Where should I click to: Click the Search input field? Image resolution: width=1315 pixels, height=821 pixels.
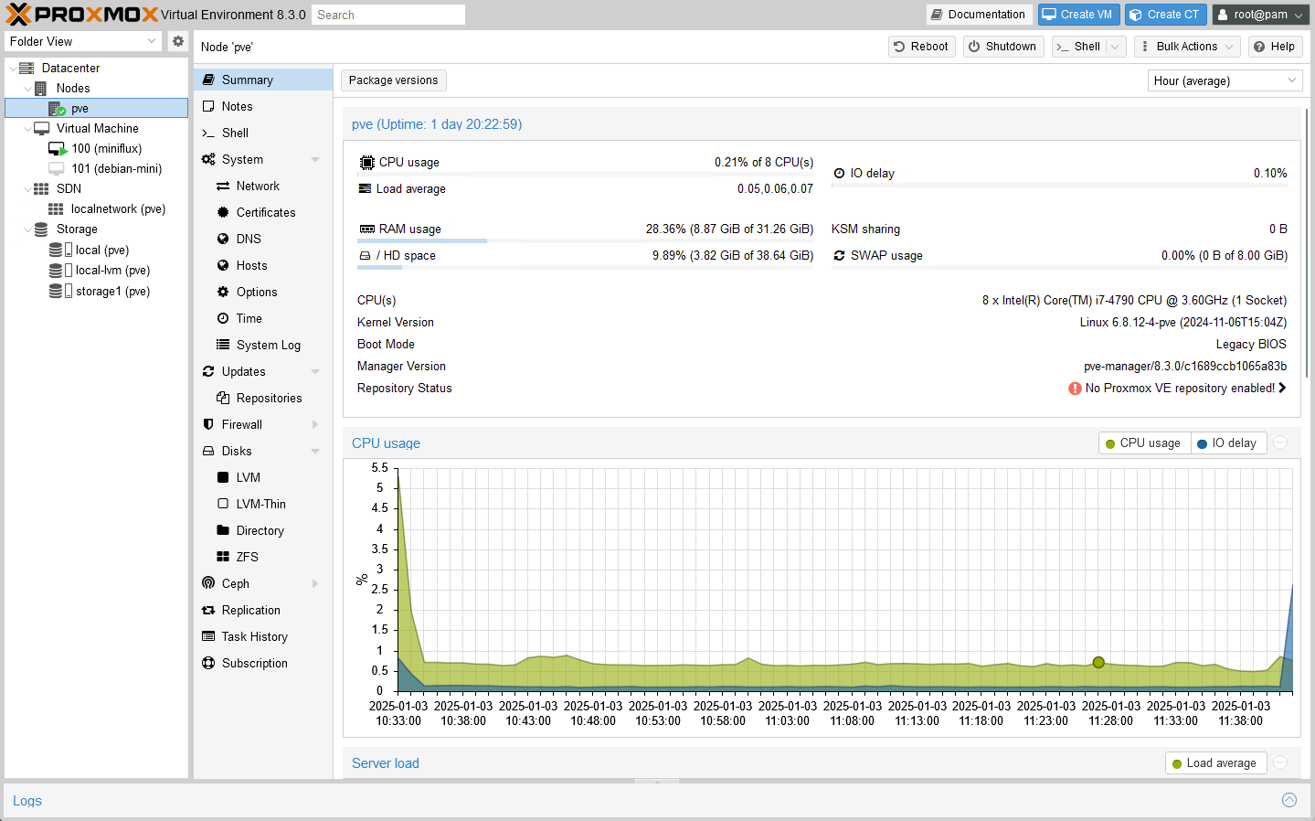[x=387, y=15]
